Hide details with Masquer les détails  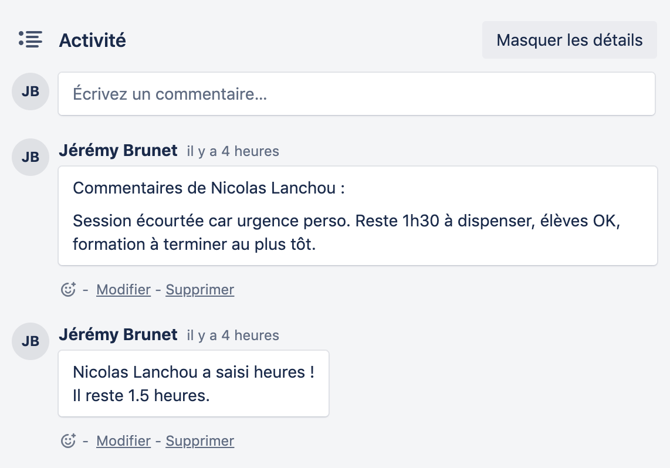pyautogui.click(x=569, y=40)
